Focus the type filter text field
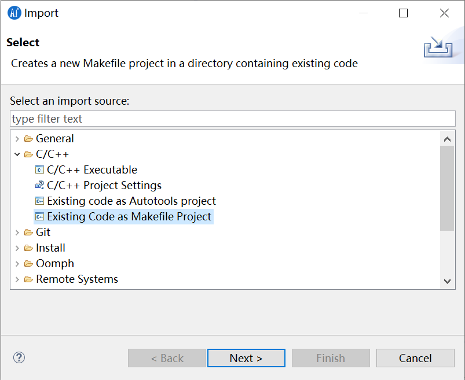Screen dimensions: 465x380 [232, 119]
